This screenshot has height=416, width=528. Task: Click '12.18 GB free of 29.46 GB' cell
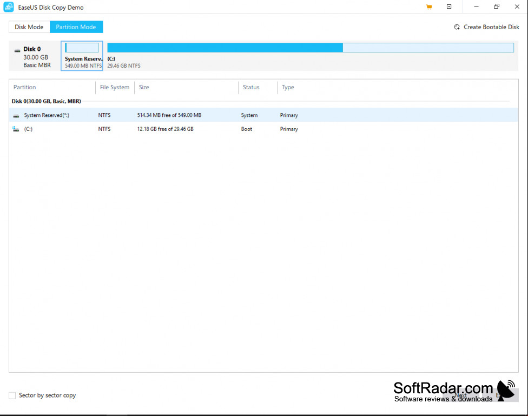pyautogui.click(x=166, y=129)
